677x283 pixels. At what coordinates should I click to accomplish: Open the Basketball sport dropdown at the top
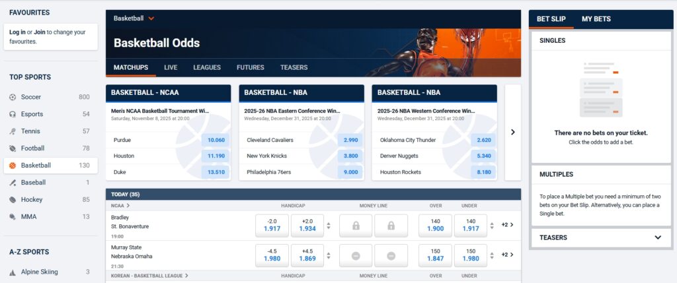point(134,18)
